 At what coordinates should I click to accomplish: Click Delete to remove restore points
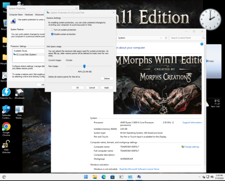pyautogui.click(x=107, y=79)
